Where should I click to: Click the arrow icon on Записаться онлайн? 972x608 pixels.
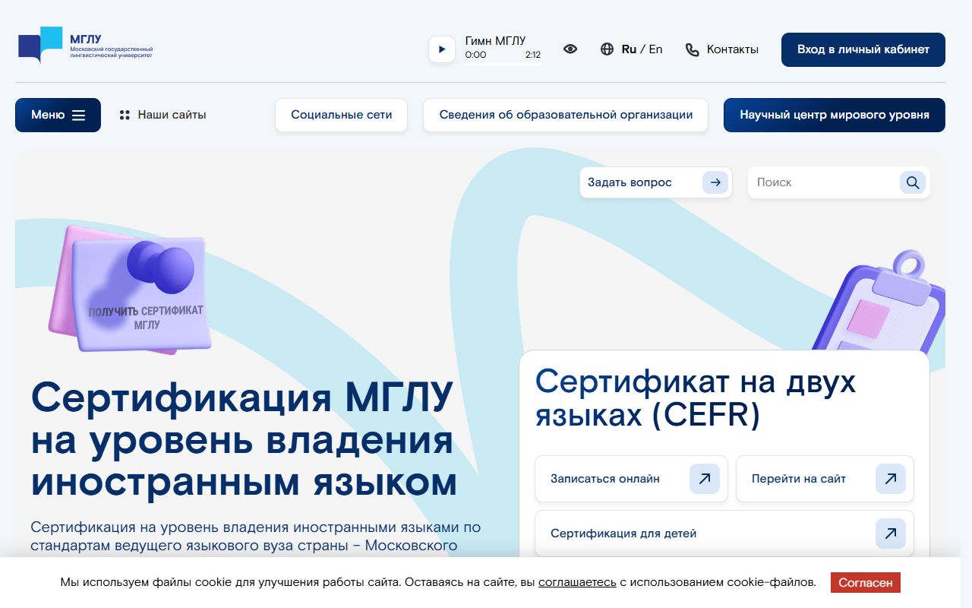pos(705,479)
